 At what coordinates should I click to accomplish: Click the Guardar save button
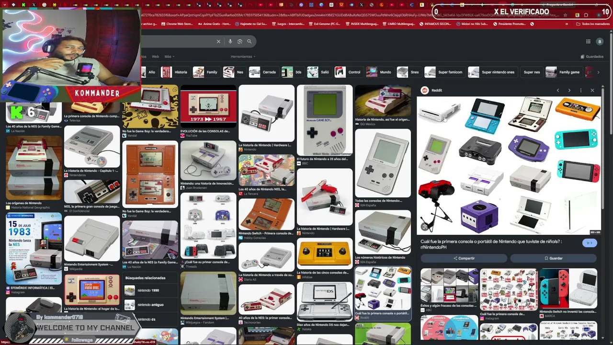[x=553, y=258]
